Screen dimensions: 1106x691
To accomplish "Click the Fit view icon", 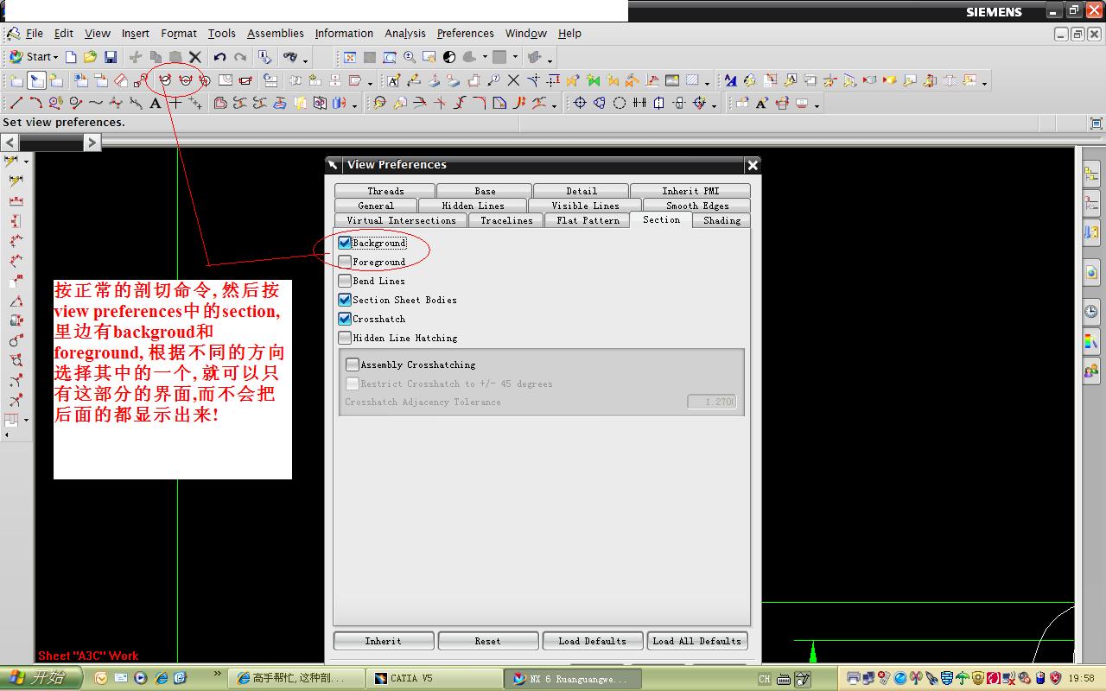I will [350, 57].
